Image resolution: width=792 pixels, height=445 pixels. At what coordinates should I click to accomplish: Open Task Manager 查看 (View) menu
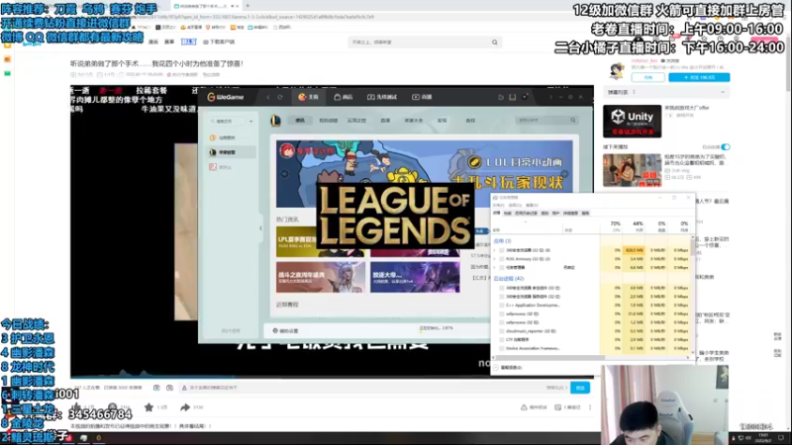pyautogui.click(x=532, y=206)
